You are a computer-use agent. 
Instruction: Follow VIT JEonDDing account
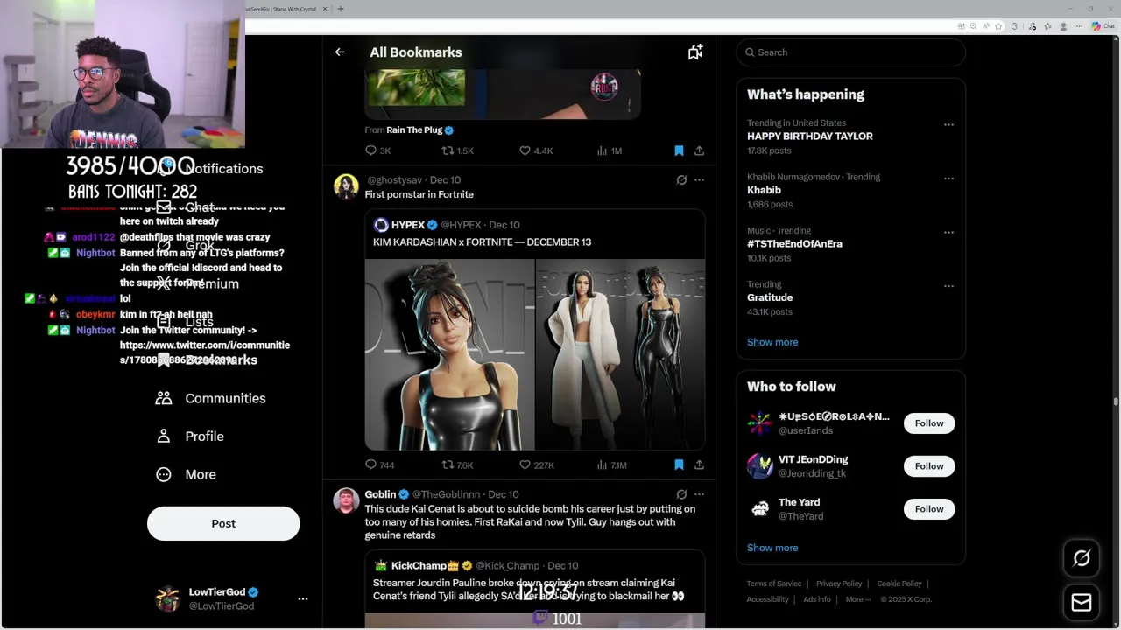(x=929, y=466)
